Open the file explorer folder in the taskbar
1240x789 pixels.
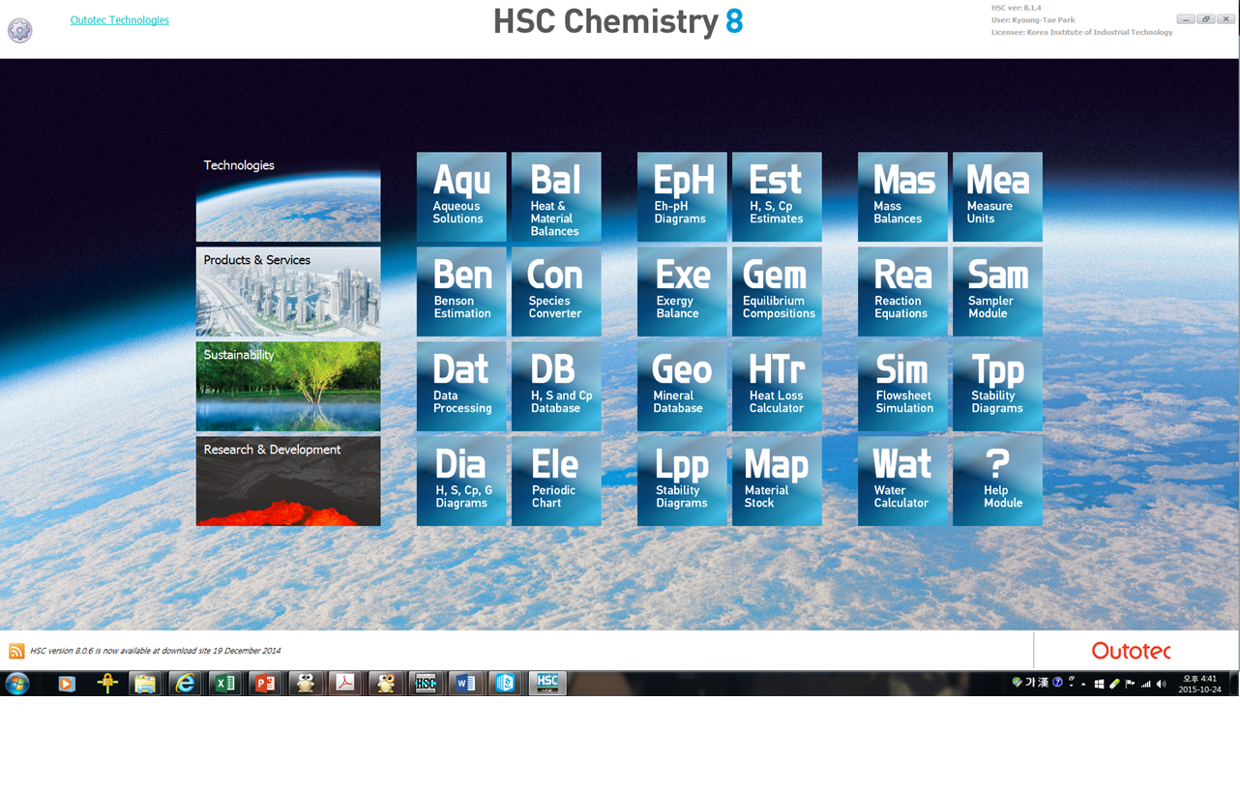(144, 684)
